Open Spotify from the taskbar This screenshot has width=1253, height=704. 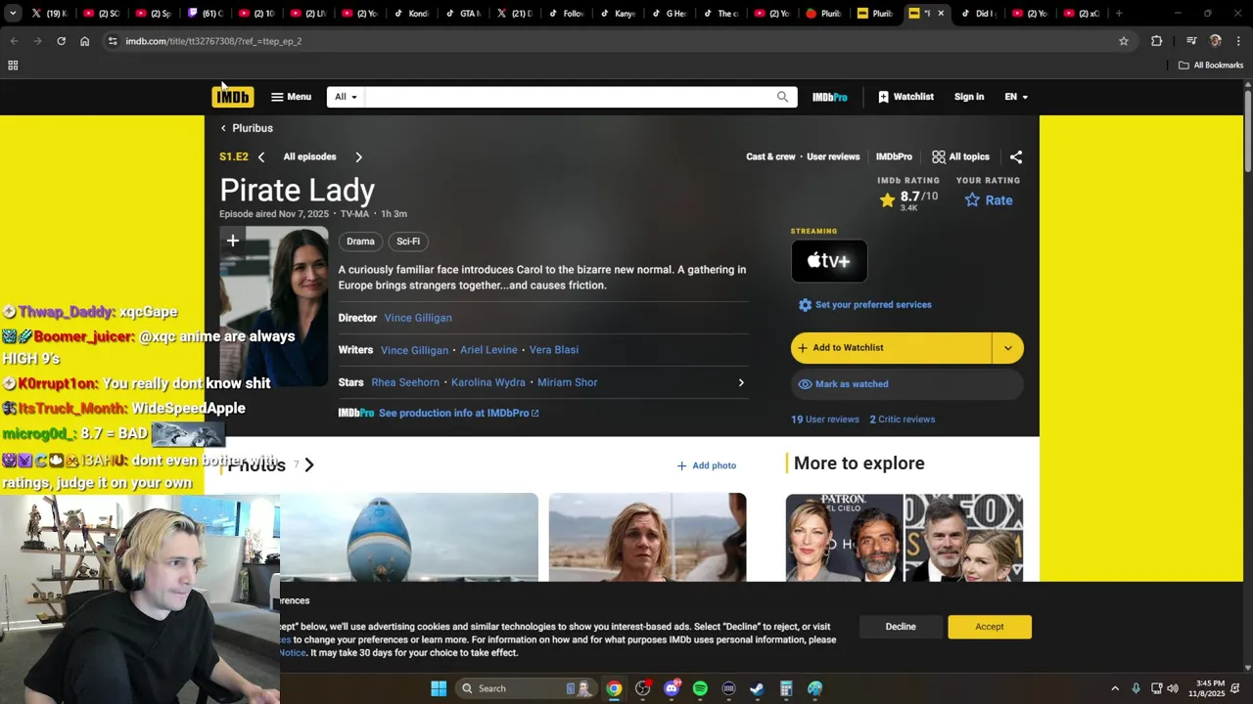click(700, 688)
